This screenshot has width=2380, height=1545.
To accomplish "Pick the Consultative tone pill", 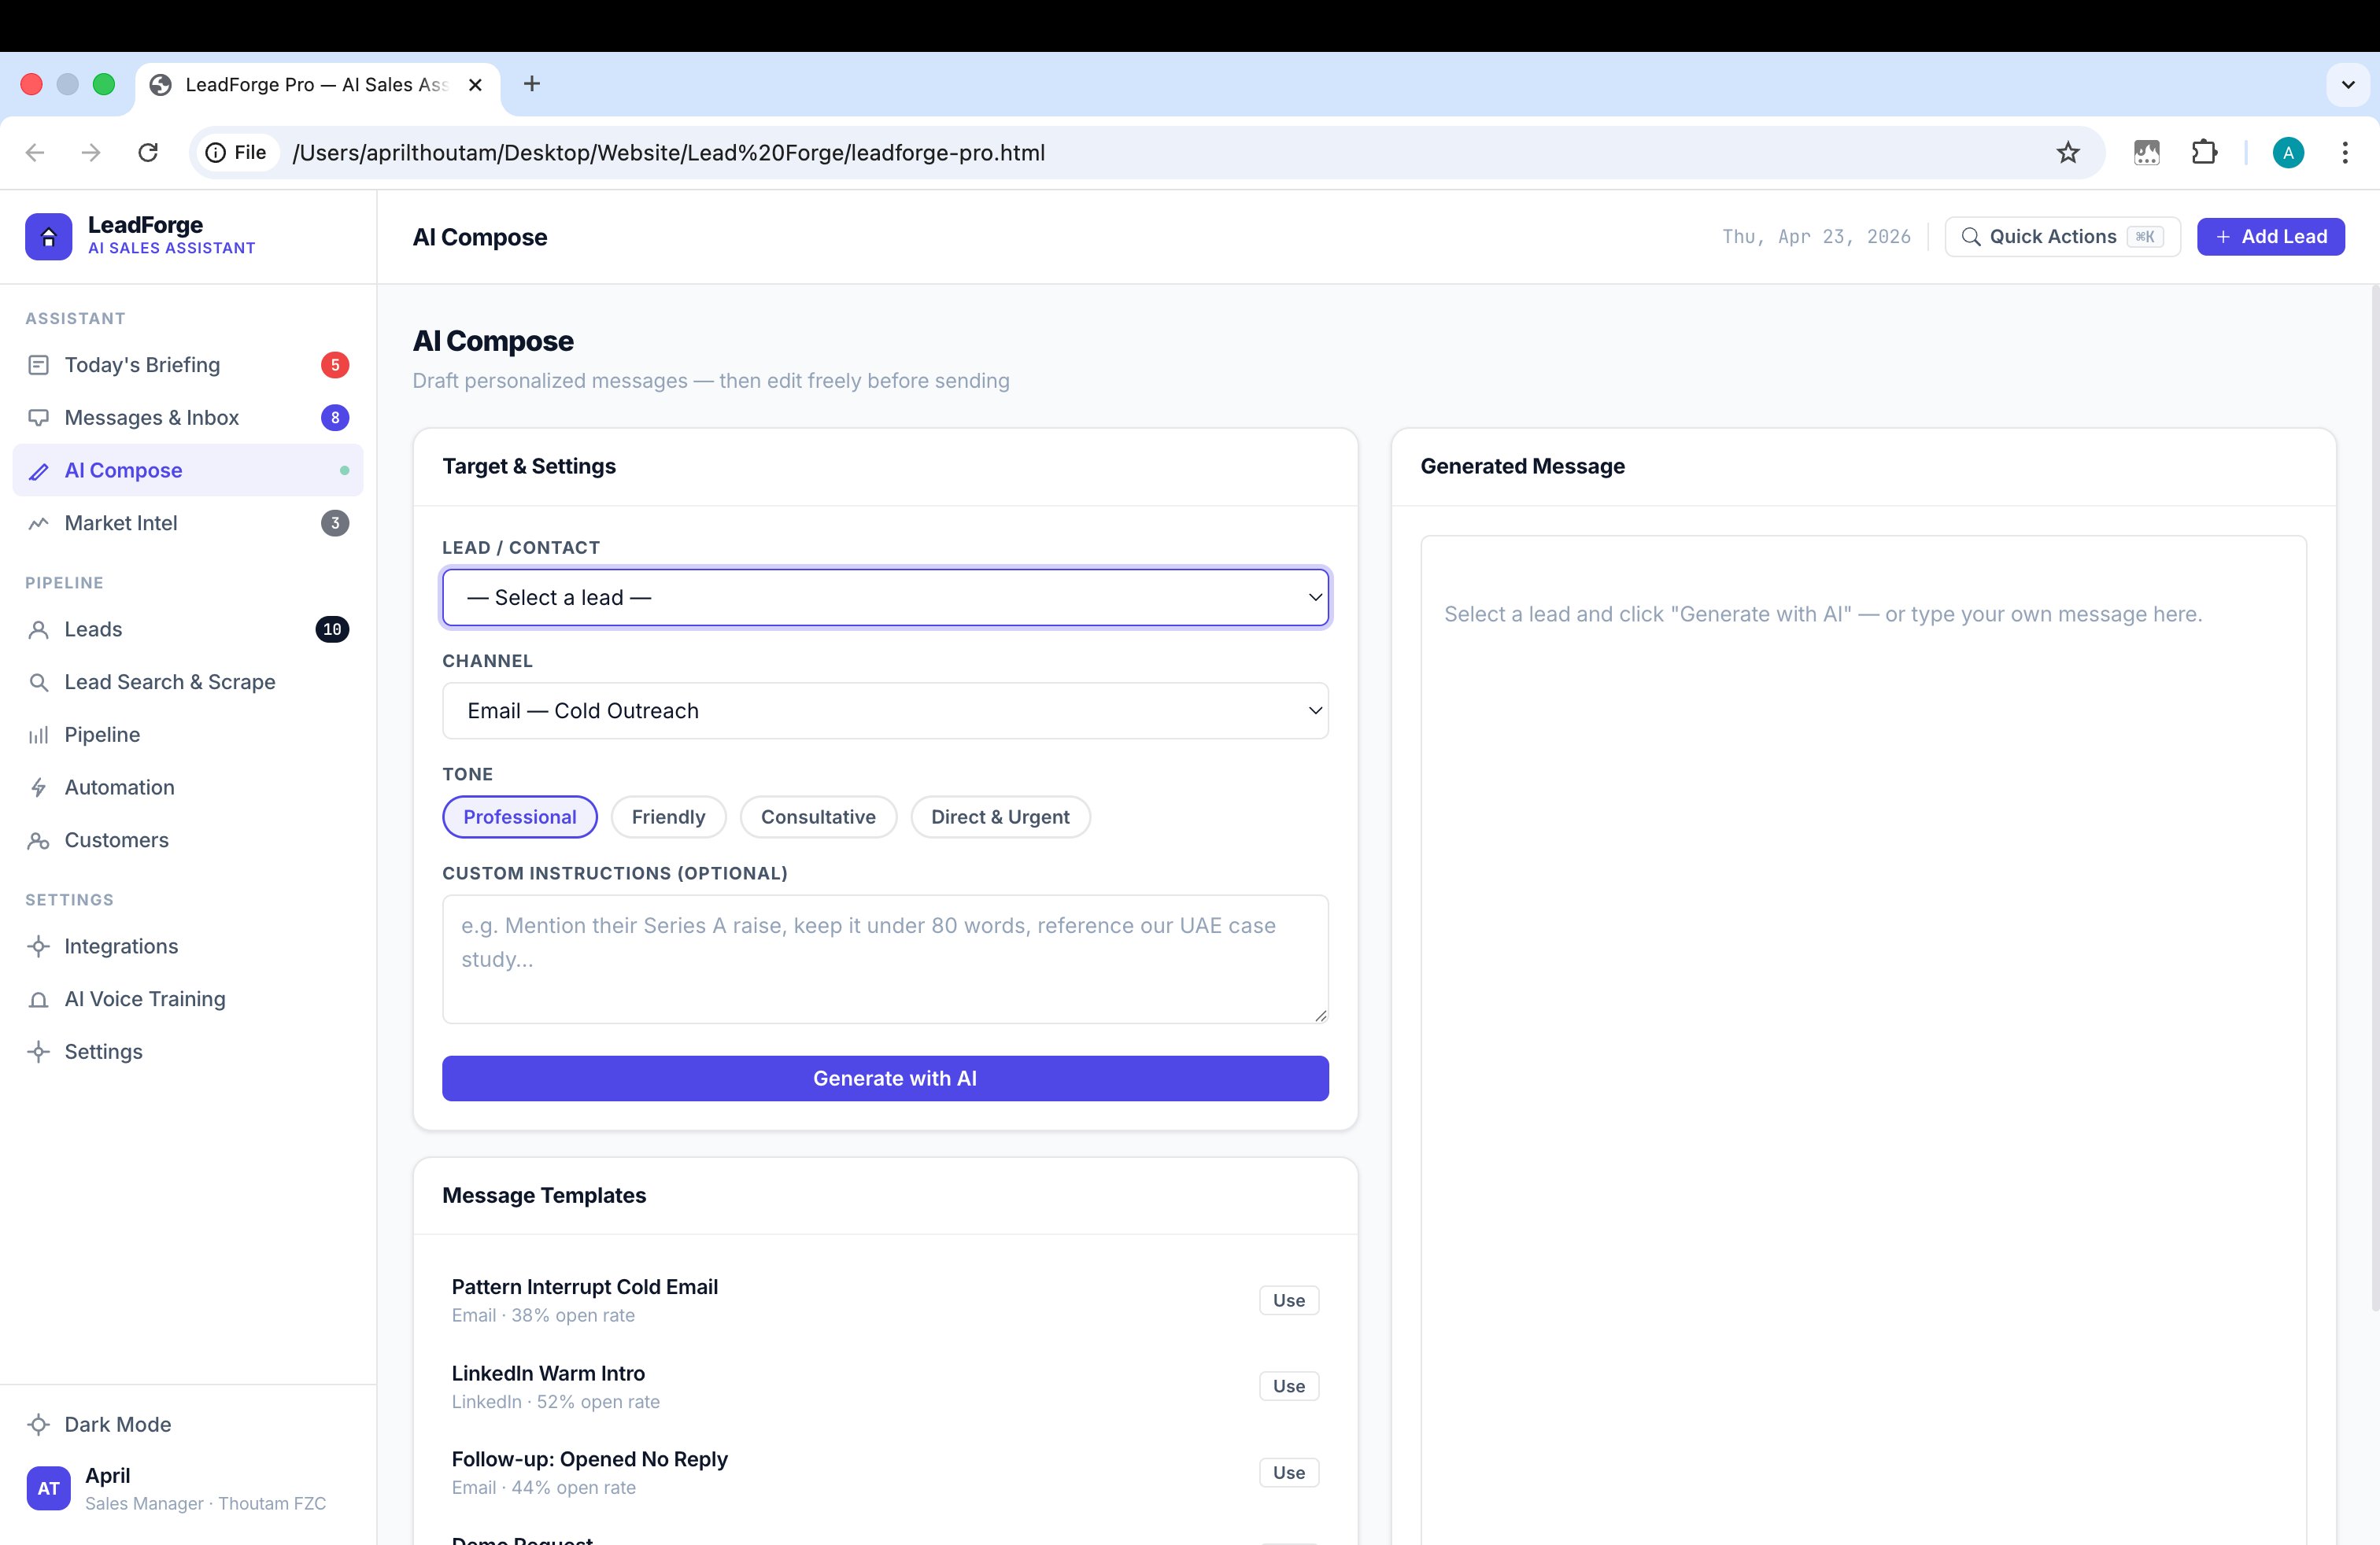I will 817,817.
